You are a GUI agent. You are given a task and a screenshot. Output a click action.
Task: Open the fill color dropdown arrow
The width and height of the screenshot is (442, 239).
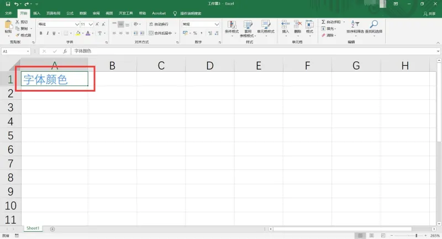[83, 33]
